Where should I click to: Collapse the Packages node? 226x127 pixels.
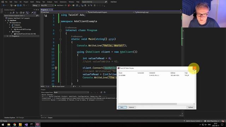coord(10,31)
